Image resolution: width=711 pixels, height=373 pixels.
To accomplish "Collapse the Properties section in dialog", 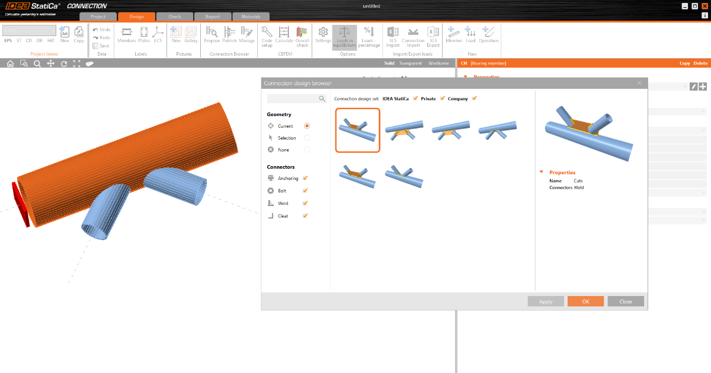I will coord(542,172).
